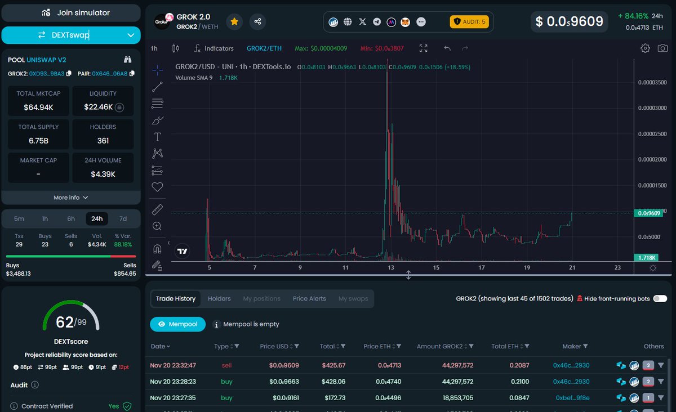The width and height of the screenshot is (676, 412).
Task: Filter by maker for the $172.73 trade
Action: click(661, 398)
